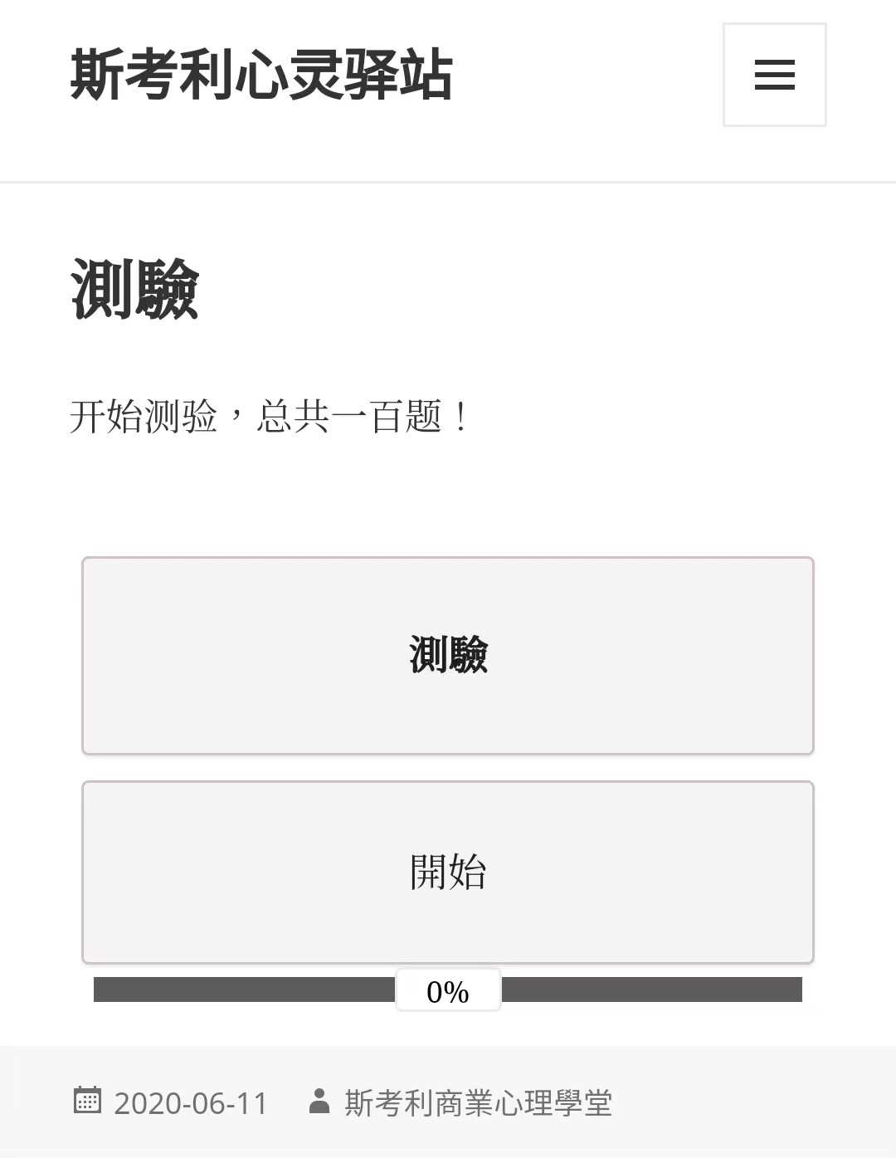Click the person icon beside the author name
This screenshot has height=1158, width=896.
tap(319, 1101)
